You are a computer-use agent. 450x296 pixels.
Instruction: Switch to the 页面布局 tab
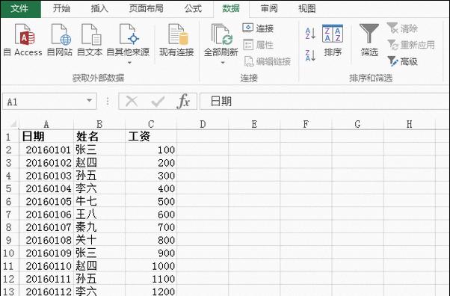146,9
